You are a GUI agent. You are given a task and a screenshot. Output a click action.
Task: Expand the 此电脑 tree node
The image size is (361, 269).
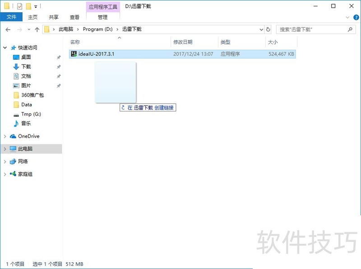pos(5,149)
